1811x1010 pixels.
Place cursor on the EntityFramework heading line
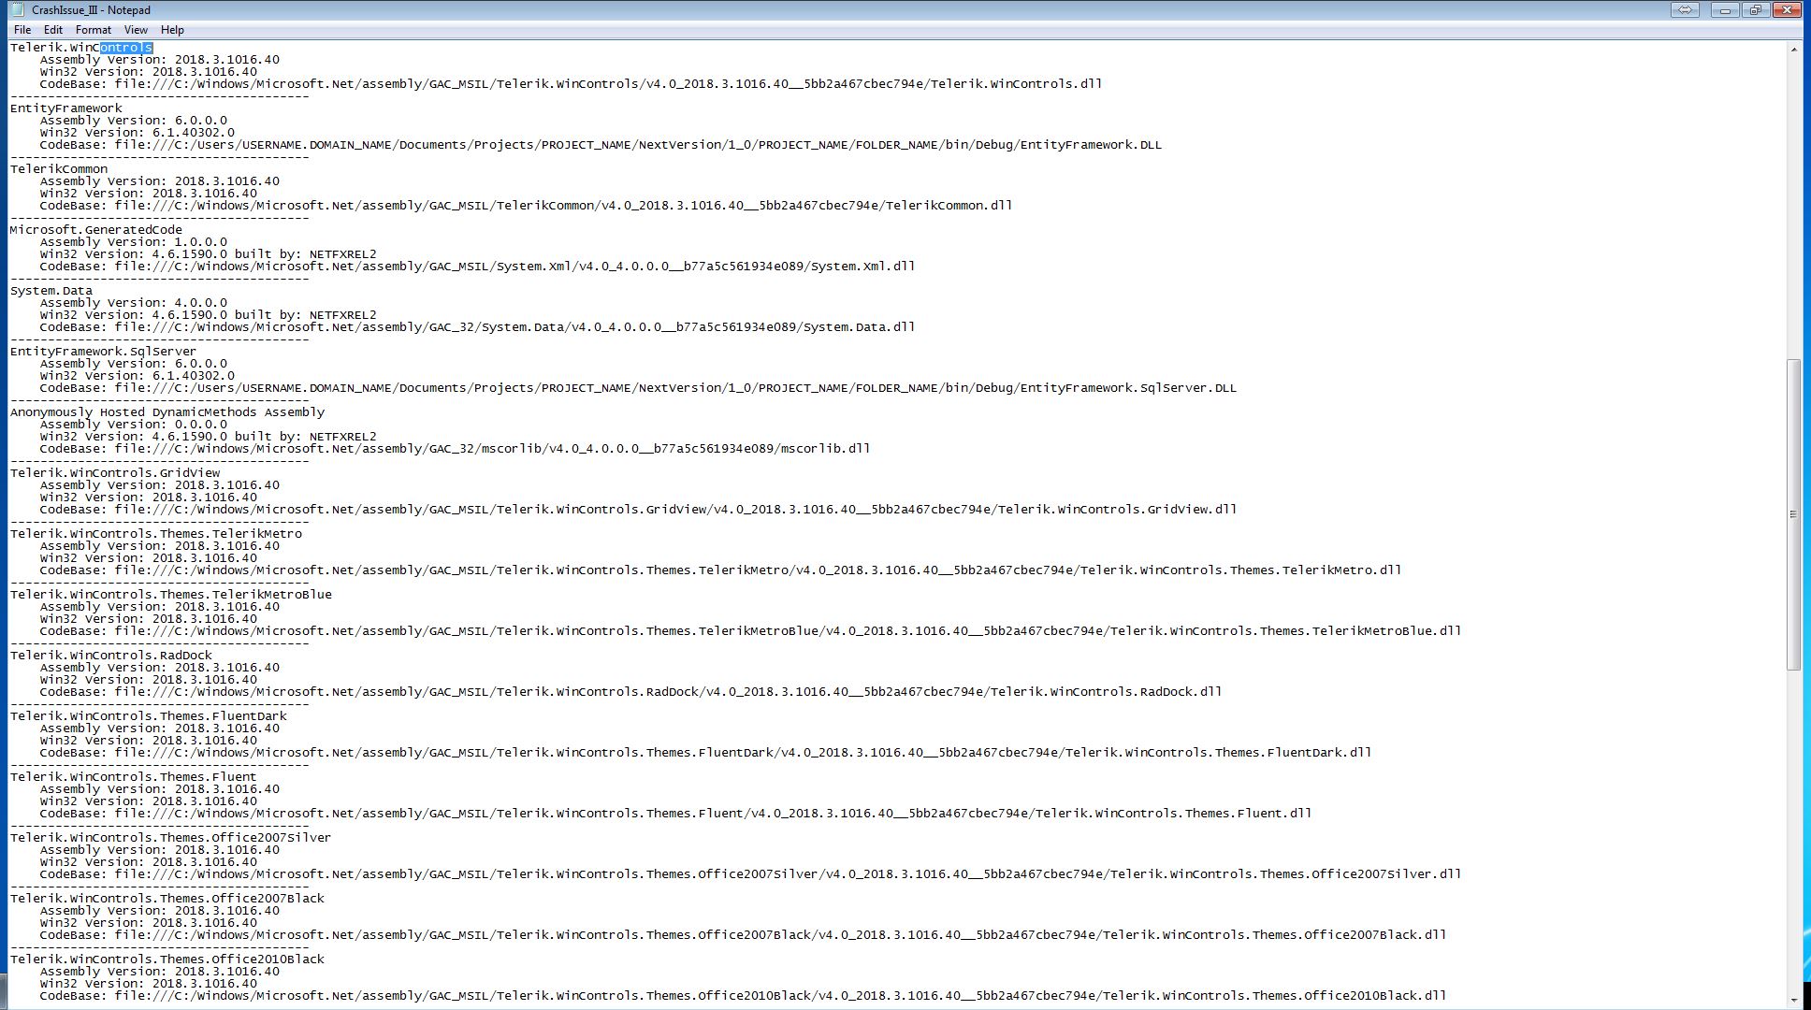(x=66, y=108)
